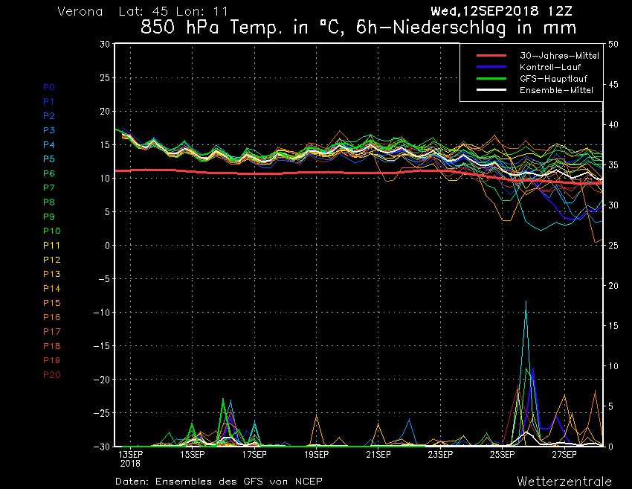Select the P20 ensemble member label
This screenshot has width=632, height=489.
pyautogui.click(x=51, y=374)
